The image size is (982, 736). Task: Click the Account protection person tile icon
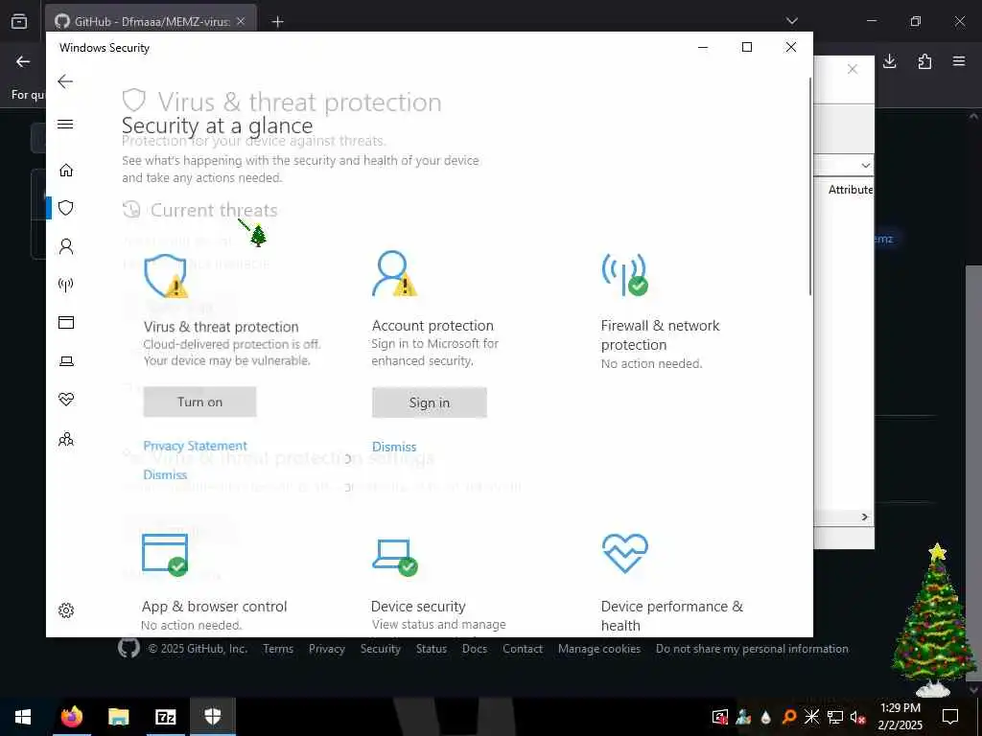point(394,273)
